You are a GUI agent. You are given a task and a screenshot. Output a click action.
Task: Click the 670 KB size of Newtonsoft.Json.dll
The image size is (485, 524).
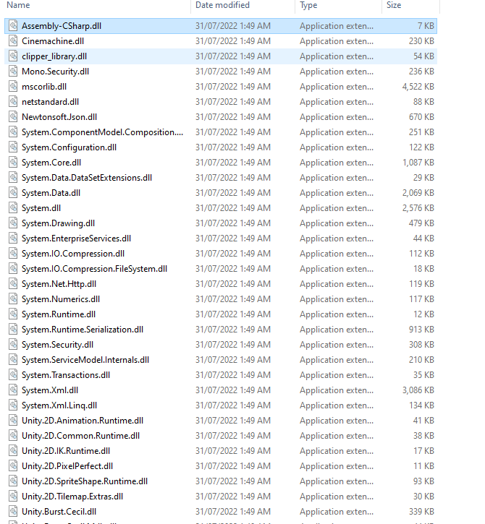(x=421, y=117)
